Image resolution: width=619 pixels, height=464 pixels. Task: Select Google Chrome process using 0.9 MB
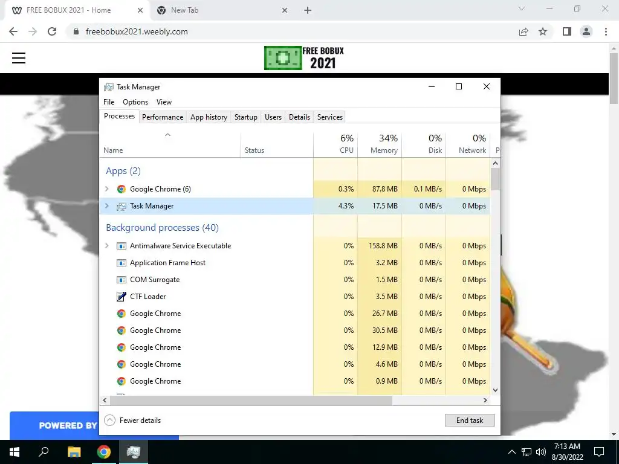[295, 381]
